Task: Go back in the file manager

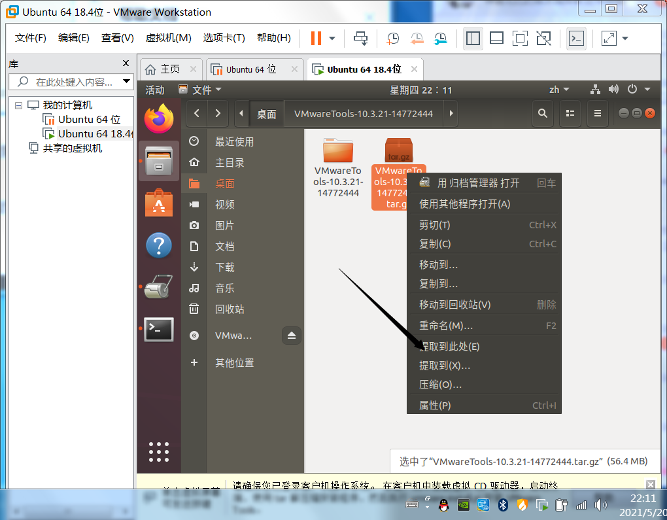Action: click(x=197, y=113)
